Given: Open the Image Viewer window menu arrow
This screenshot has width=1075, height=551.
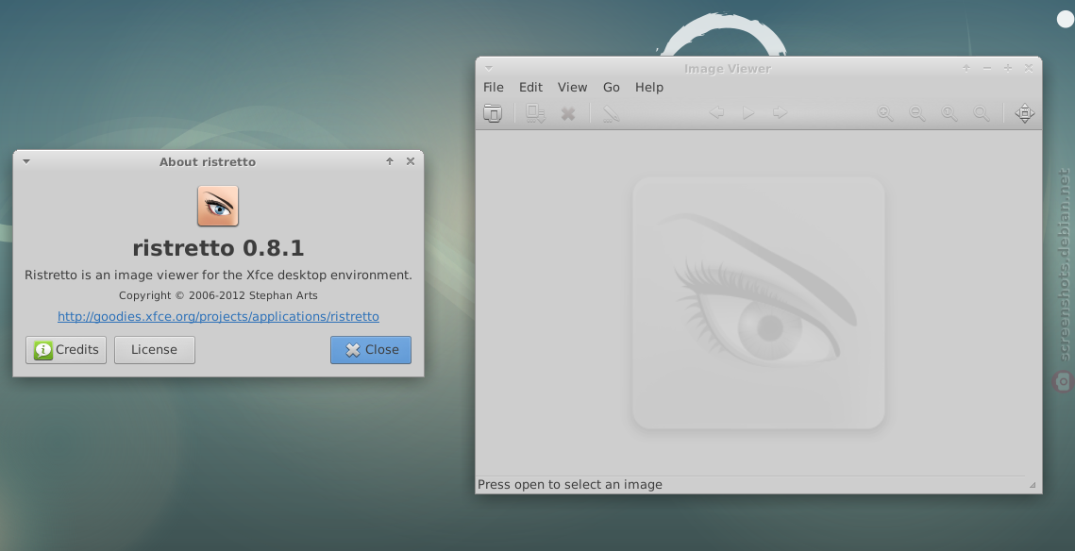Looking at the screenshot, I should tap(489, 69).
